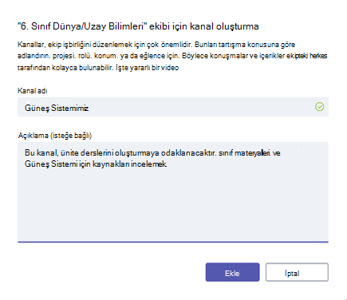347x300 pixels.
Task: Click the Ekle button to add channel
Action: 232,272
